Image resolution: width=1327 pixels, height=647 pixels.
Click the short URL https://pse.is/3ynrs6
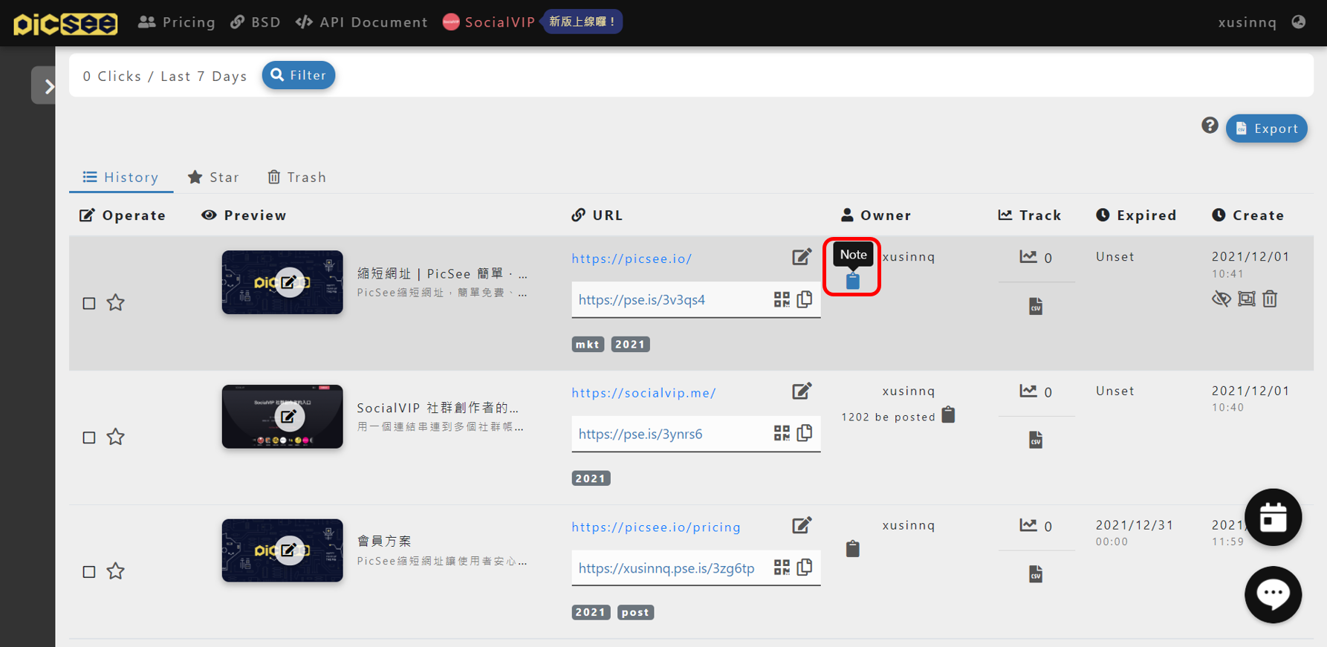click(x=640, y=435)
